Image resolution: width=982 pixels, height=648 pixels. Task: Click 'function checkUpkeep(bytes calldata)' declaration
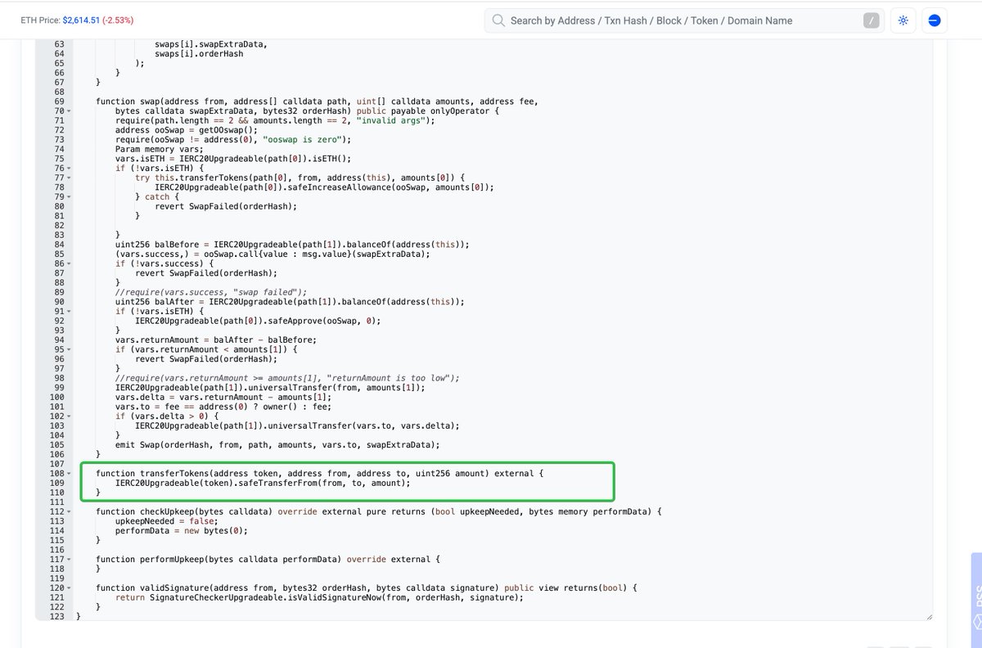(x=377, y=512)
